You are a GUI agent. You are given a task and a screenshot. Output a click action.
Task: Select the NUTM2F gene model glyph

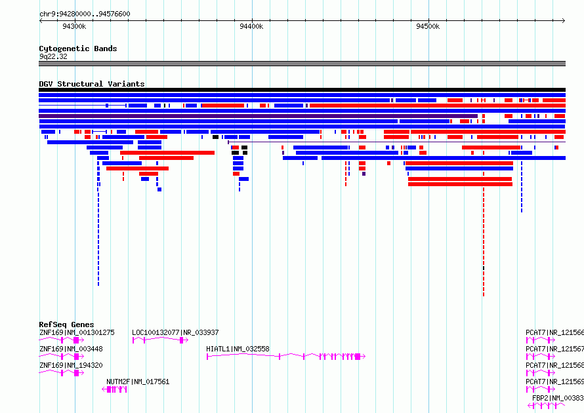114,389
